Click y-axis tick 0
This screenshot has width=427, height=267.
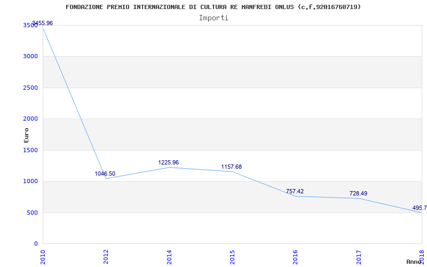[x=36, y=244]
